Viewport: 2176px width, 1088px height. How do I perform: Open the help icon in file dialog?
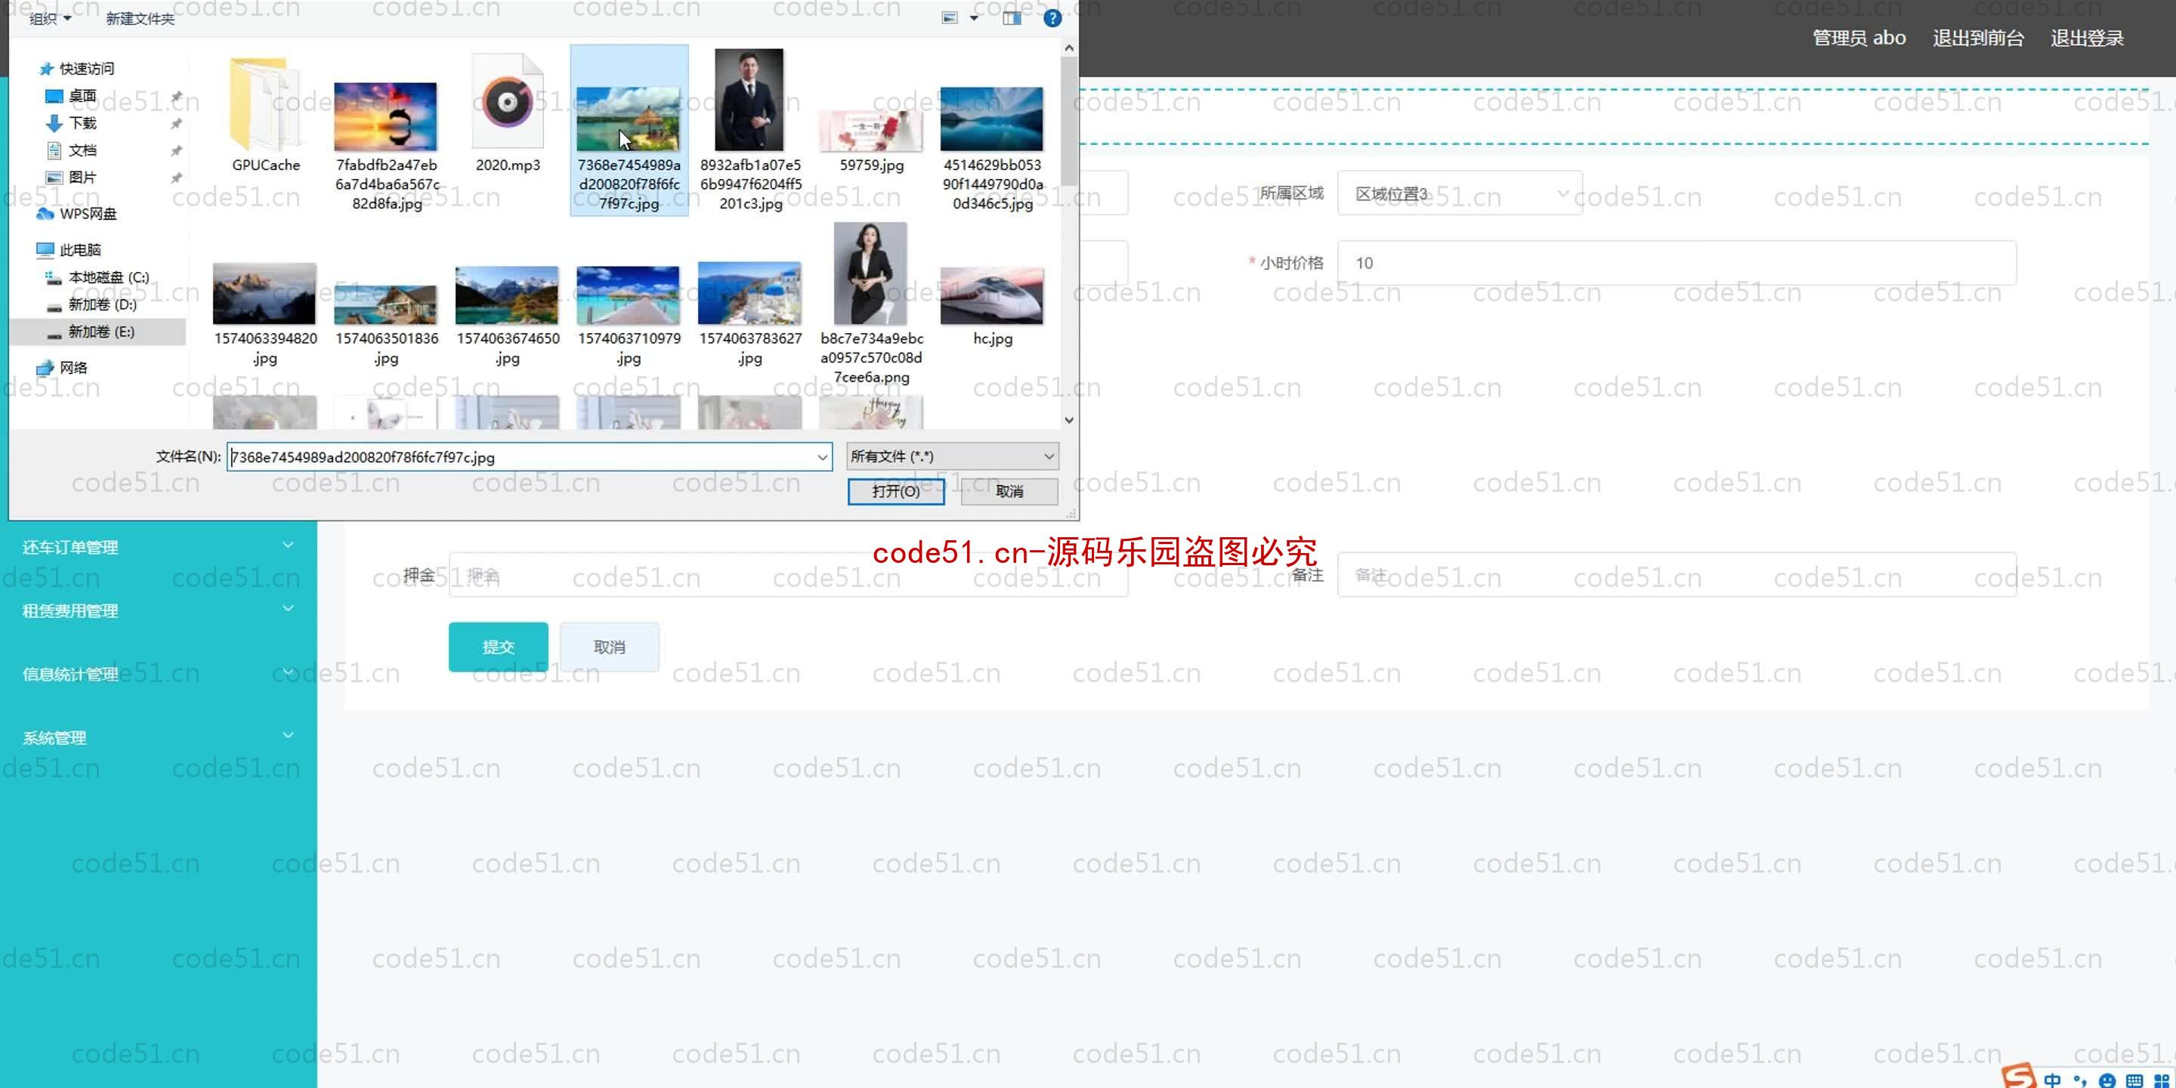tap(1052, 17)
